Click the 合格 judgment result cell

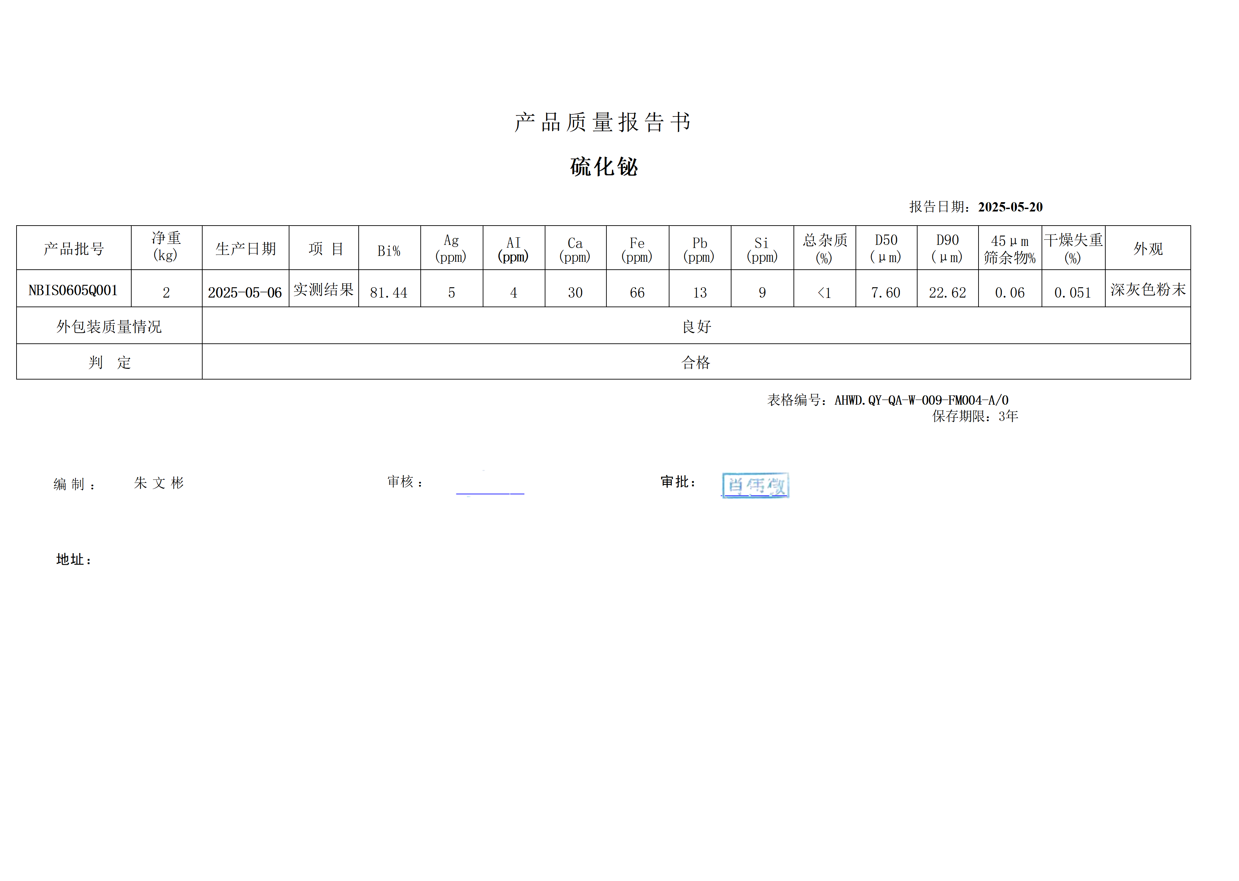[696, 362]
